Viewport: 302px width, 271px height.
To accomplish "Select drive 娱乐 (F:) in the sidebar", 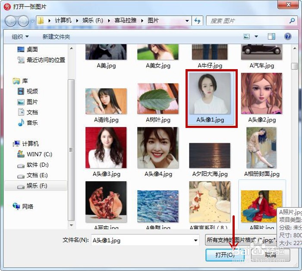I will pos(36,186).
